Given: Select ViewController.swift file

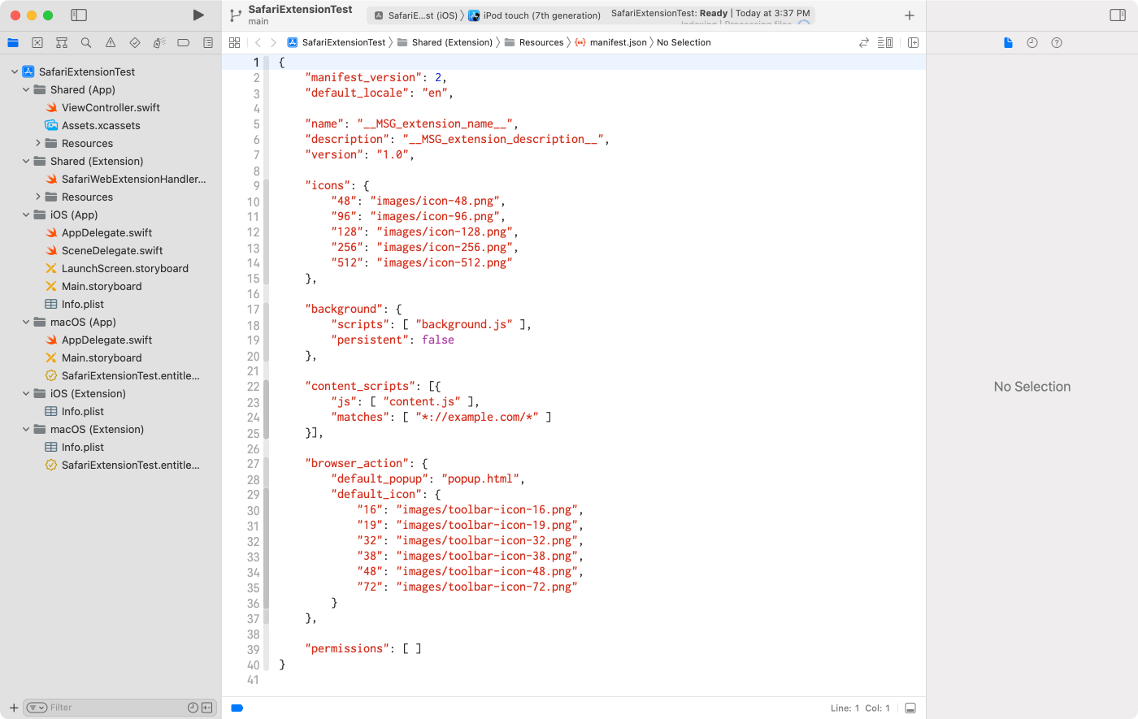Looking at the screenshot, I should (x=111, y=107).
